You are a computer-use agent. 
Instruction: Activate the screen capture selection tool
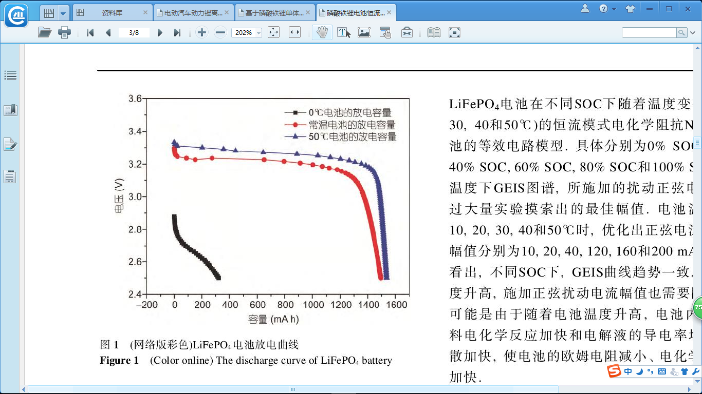385,33
